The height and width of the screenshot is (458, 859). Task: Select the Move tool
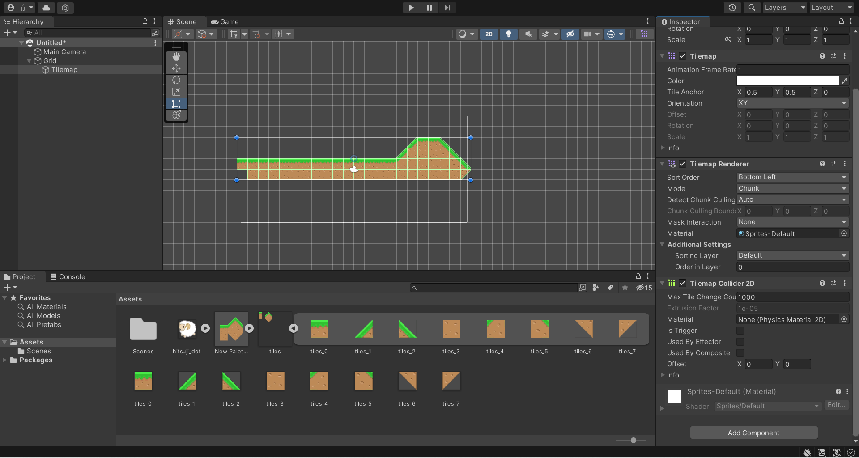point(176,68)
